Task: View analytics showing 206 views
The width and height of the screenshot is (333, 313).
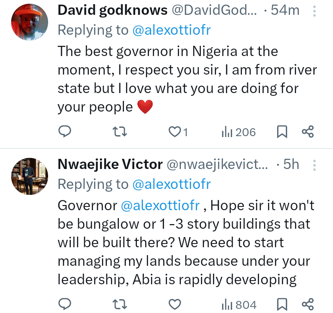Action: click(x=239, y=132)
